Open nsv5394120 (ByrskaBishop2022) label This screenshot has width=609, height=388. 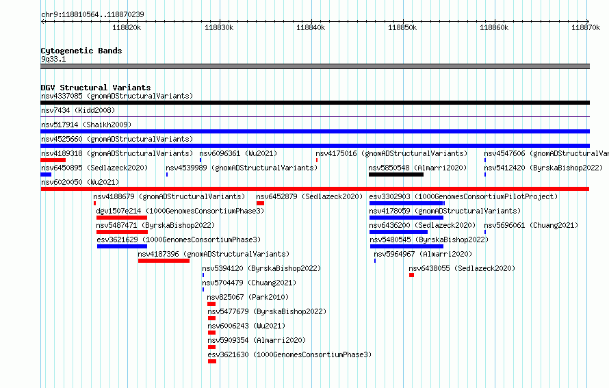coord(261,268)
